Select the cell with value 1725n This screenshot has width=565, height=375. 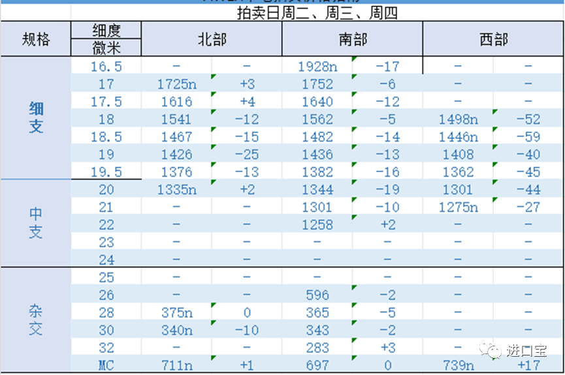(x=176, y=84)
